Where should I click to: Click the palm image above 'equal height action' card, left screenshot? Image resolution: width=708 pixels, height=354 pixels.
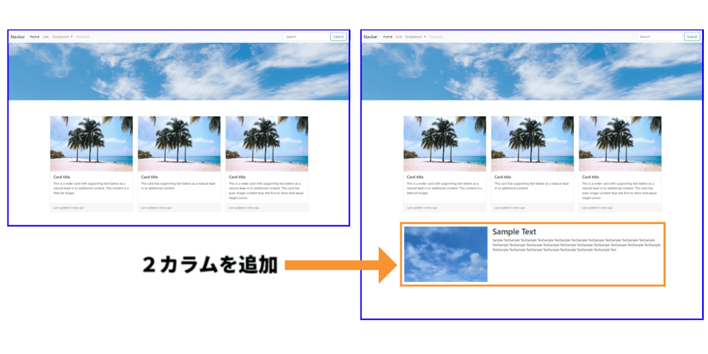pyautogui.click(x=267, y=144)
